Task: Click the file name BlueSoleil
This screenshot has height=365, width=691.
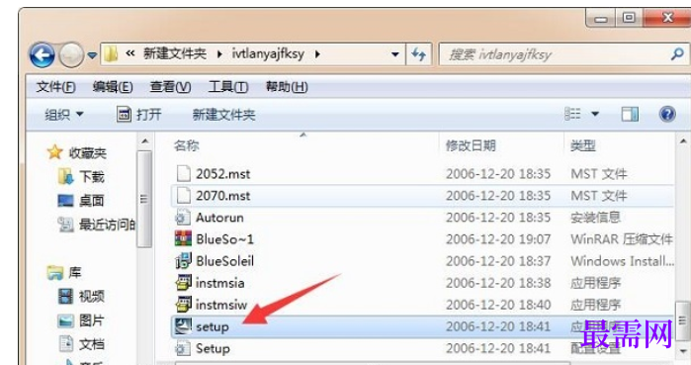Action: click(x=224, y=261)
